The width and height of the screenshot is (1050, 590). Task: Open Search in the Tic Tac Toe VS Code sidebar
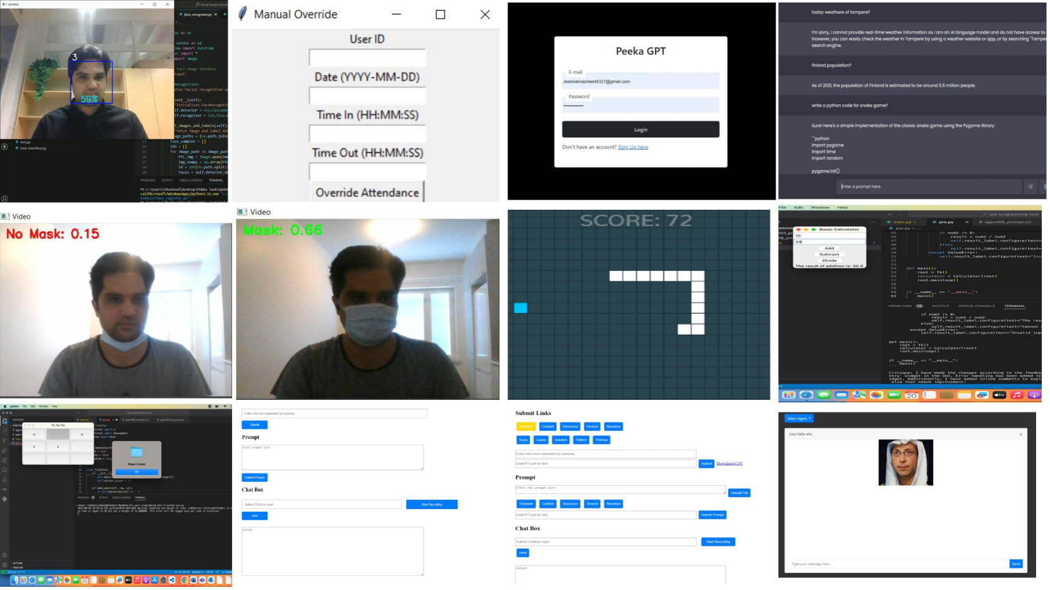(x=4, y=431)
